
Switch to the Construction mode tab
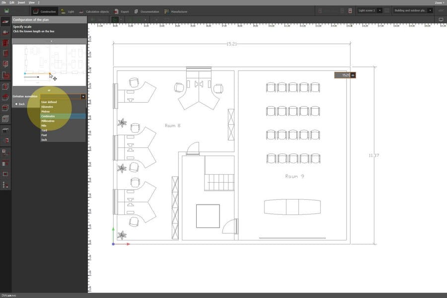click(x=45, y=12)
